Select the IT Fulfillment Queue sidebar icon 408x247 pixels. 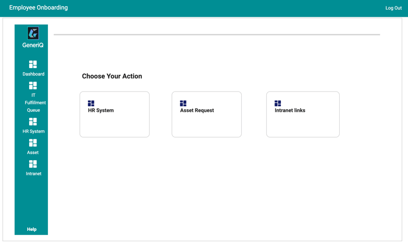33,86
